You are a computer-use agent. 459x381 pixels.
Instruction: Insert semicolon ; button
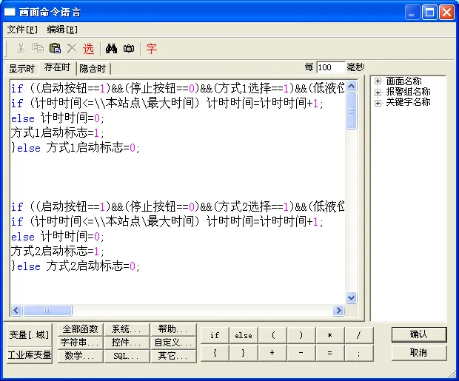point(359,353)
